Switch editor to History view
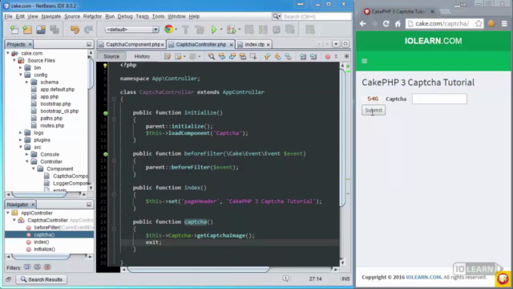513x289 pixels. [x=142, y=56]
